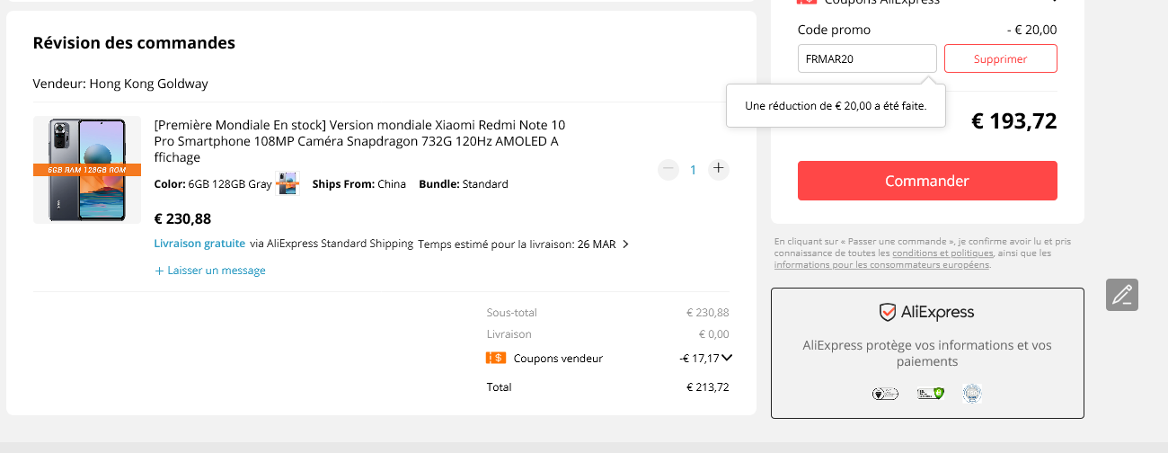Remove promo code with Supprimer button
The image size is (1168, 453).
point(1000,58)
